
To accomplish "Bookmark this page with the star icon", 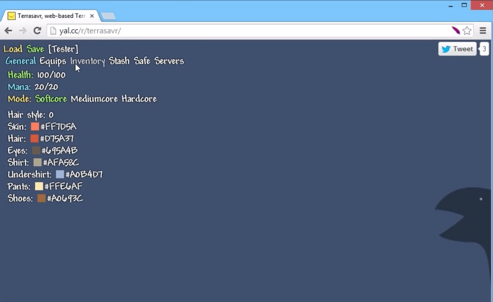I will point(467,31).
